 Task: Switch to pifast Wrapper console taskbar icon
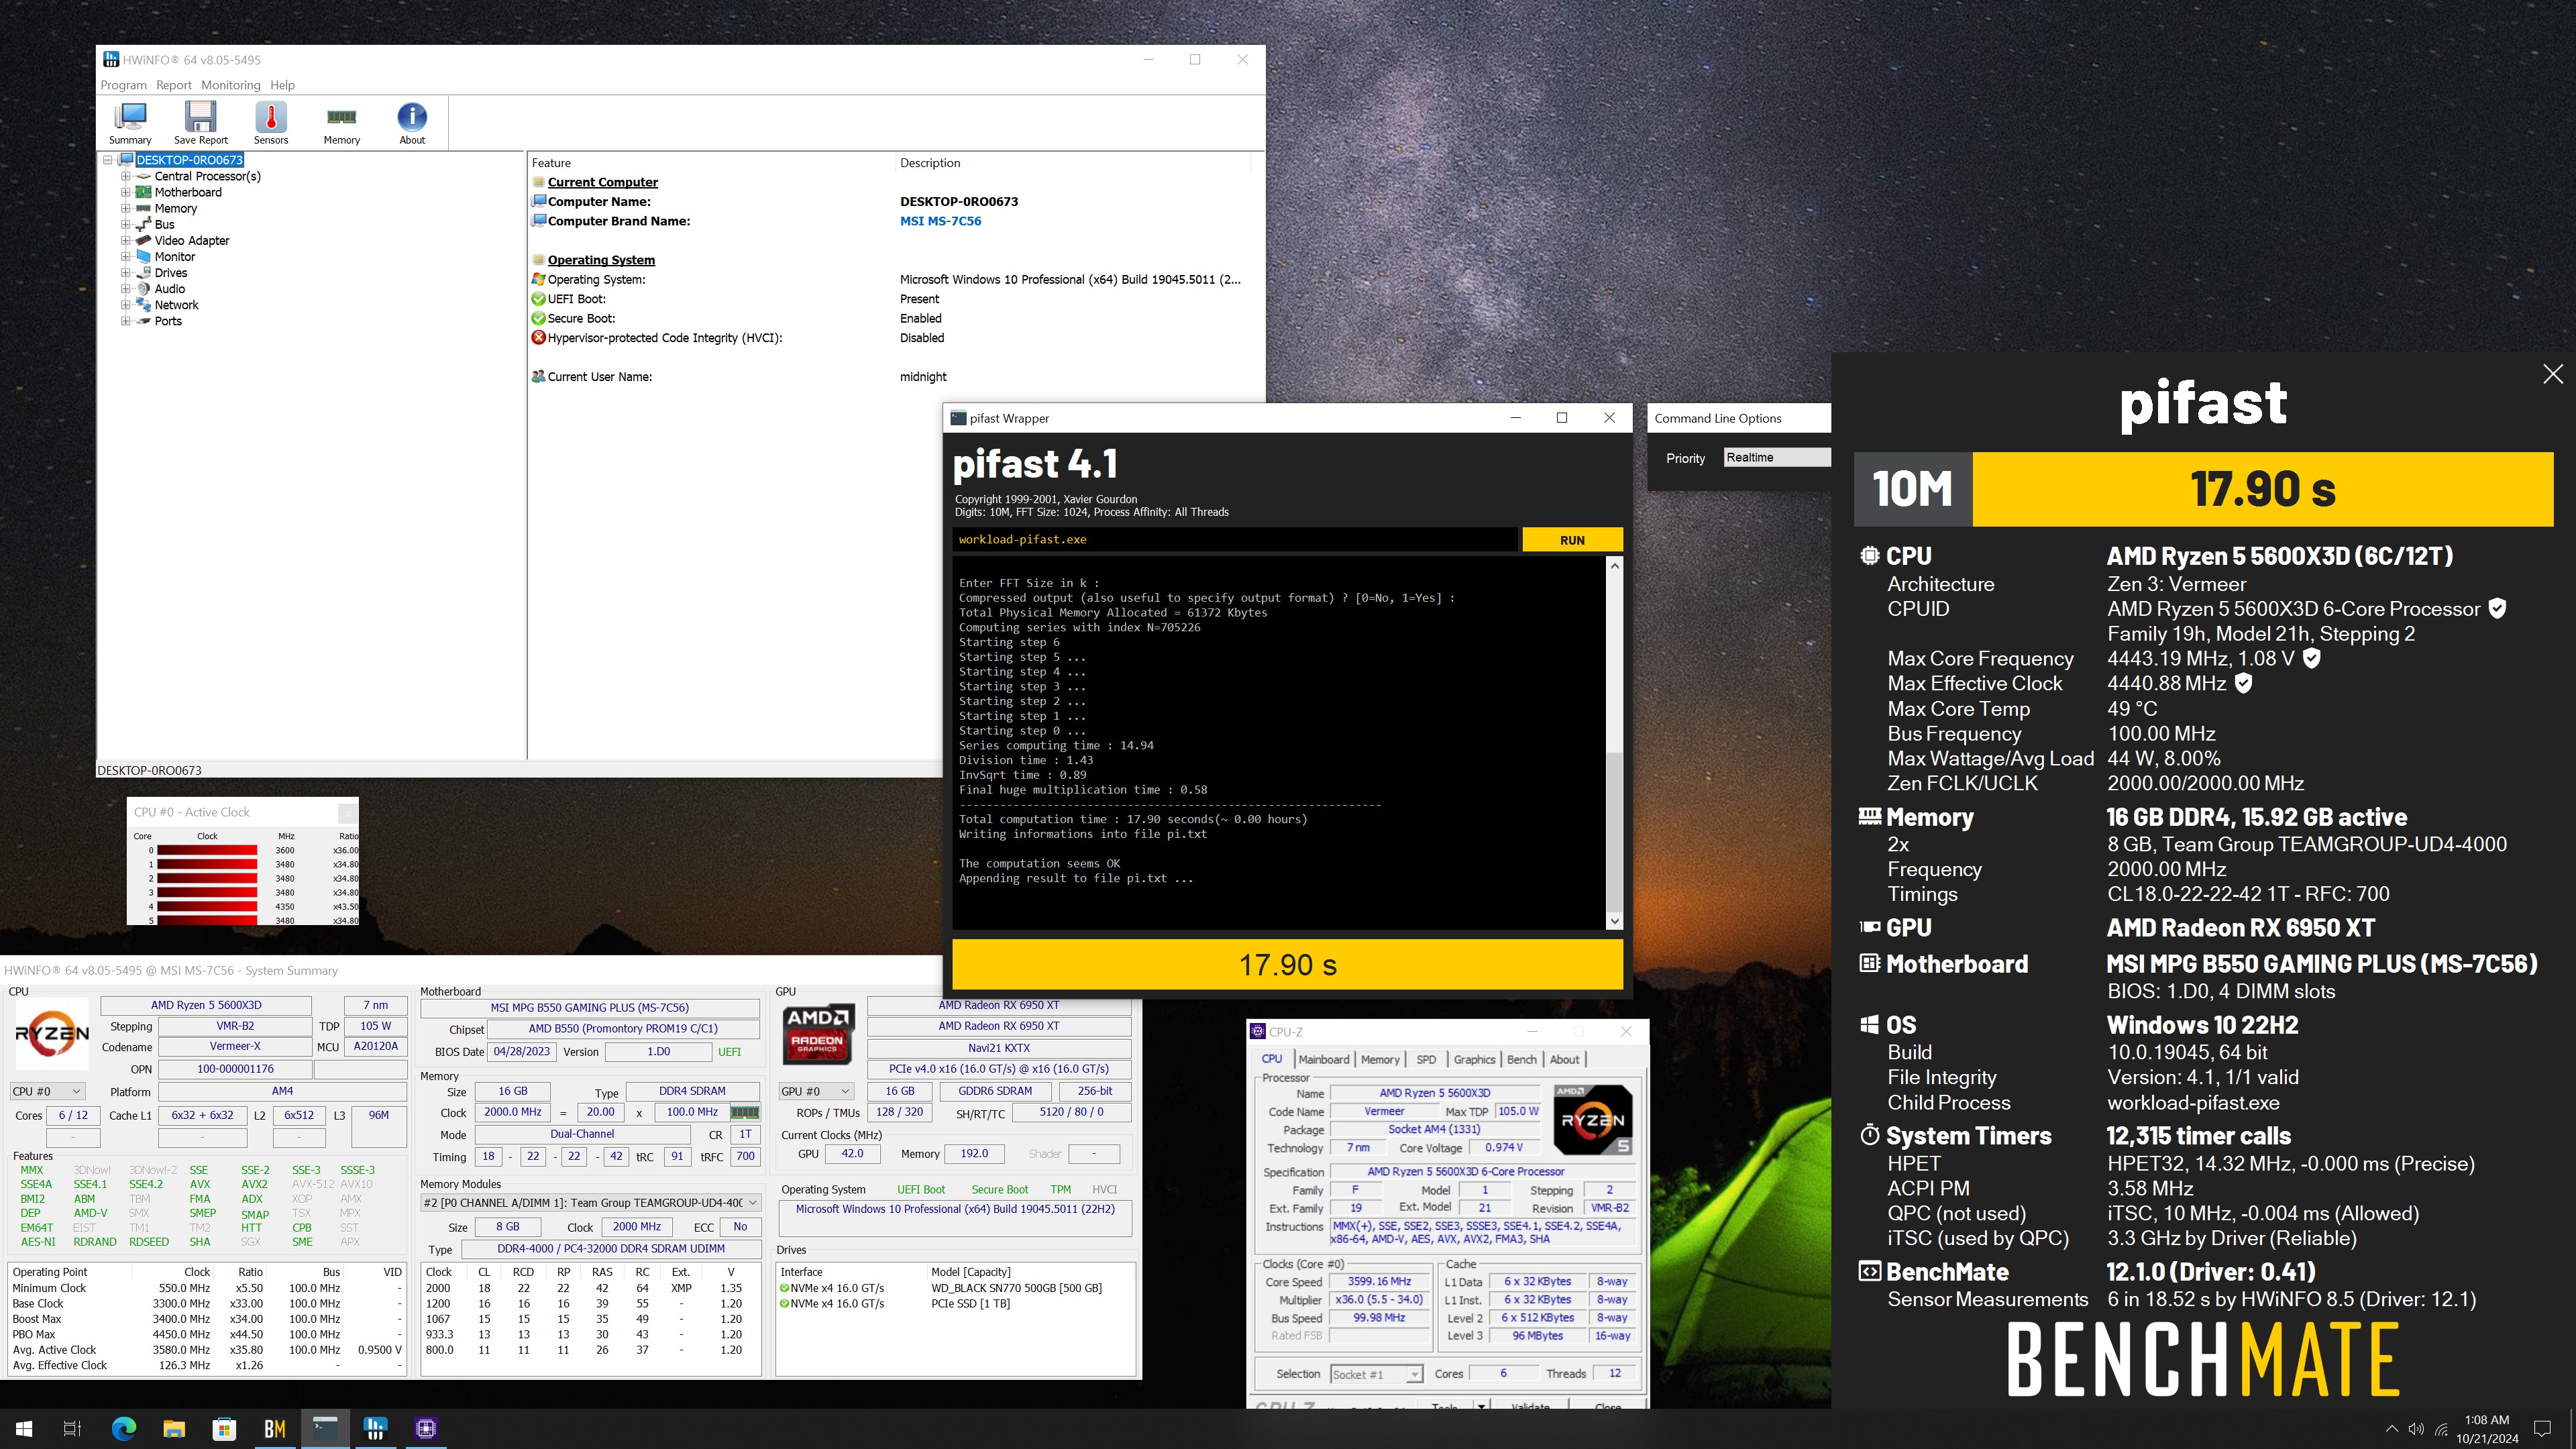coord(325,1428)
